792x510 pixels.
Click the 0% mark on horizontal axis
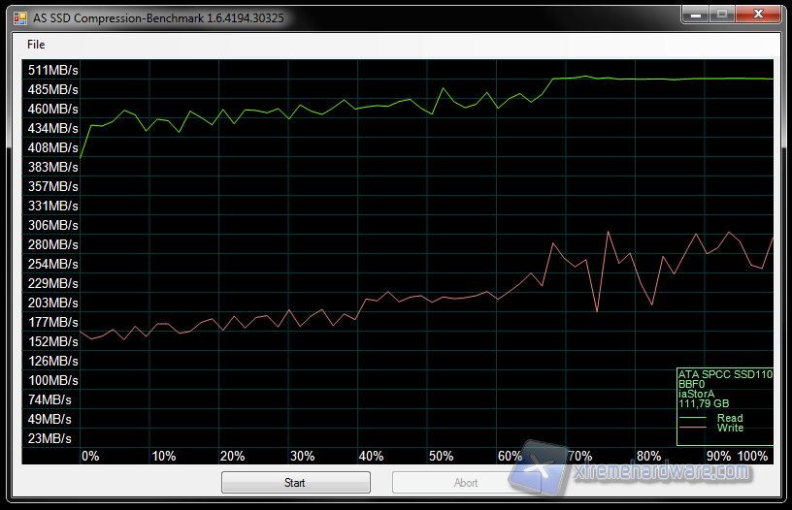coord(89,456)
